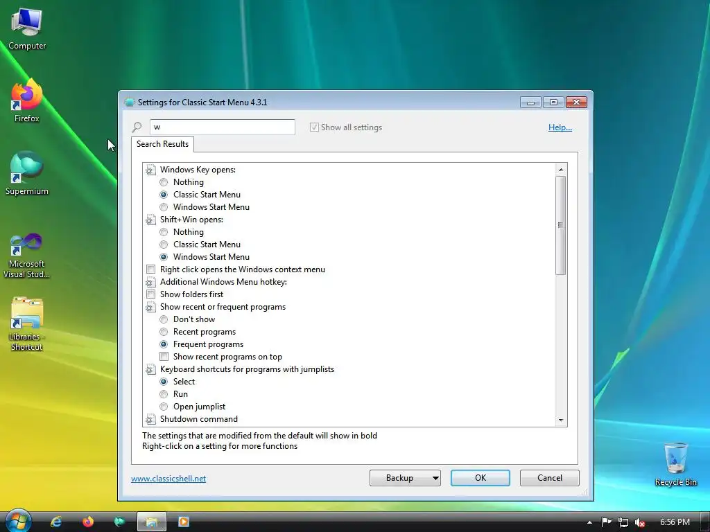Open Microsoft Visual Studio desktop shortcut
Image resolution: width=710 pixels, height=532 pixels.
tap(27, 256)
